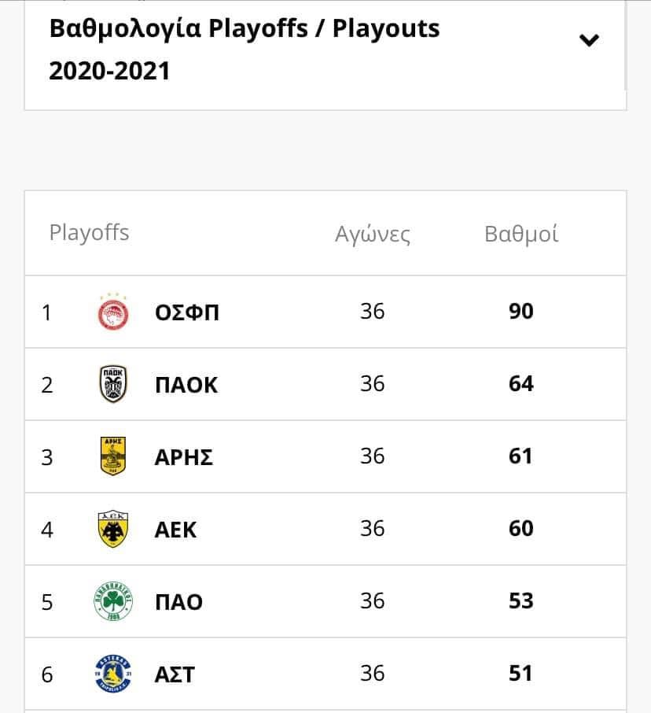
Task: Click the AEK club crest icon
Action: 113,529
